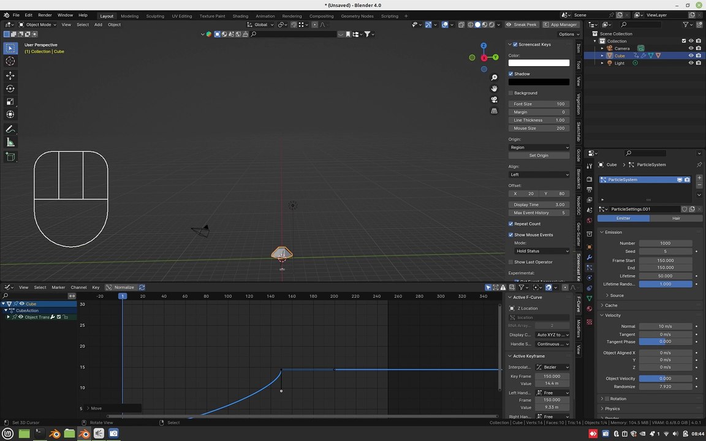
Task: Uncheck the Shadow option
Action: 511,73
